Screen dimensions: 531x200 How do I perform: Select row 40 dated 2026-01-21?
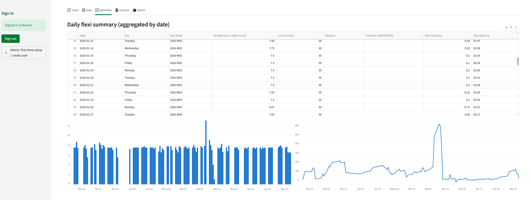tap(293, 85)
